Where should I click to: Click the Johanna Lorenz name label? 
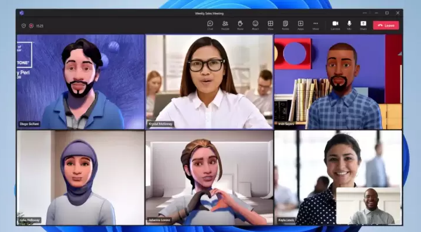pos(159,220)
